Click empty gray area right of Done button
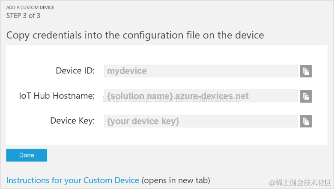The image size is (334, 189). point(171,155)
